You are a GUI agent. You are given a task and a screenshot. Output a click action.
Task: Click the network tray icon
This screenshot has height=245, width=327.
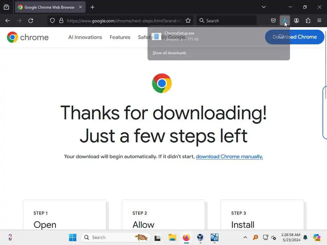point(265,237)
